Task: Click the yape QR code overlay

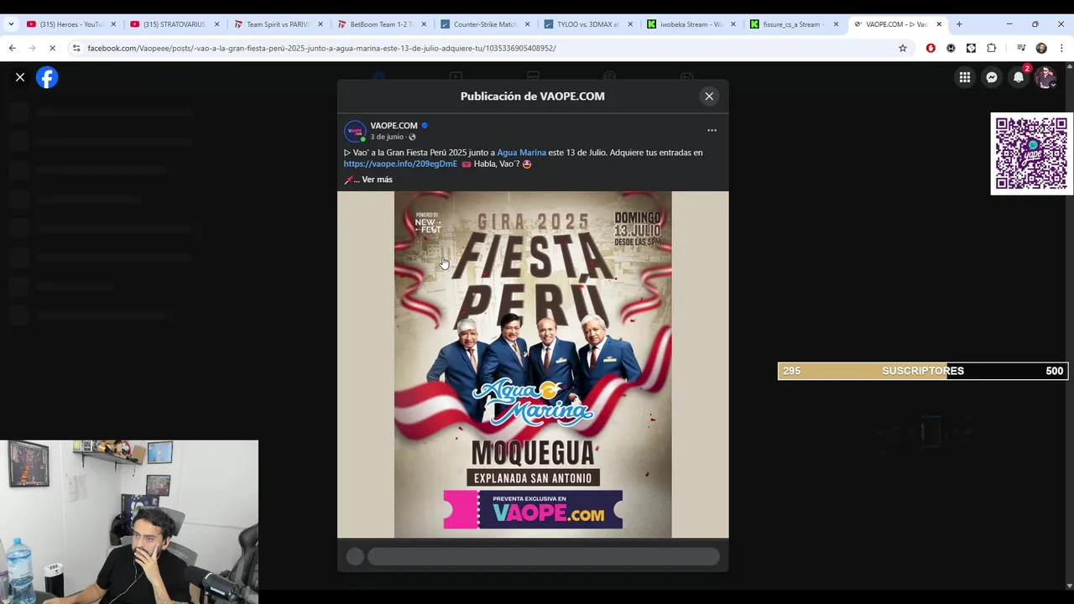Action: pos(1031,154)
